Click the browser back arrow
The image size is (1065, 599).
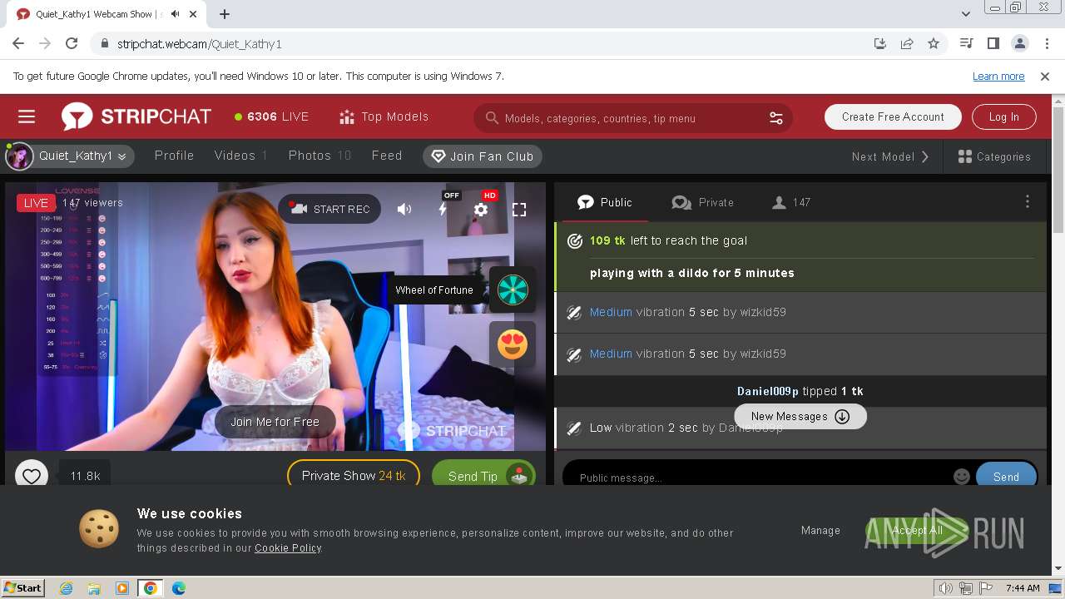(x=18, y=44)
